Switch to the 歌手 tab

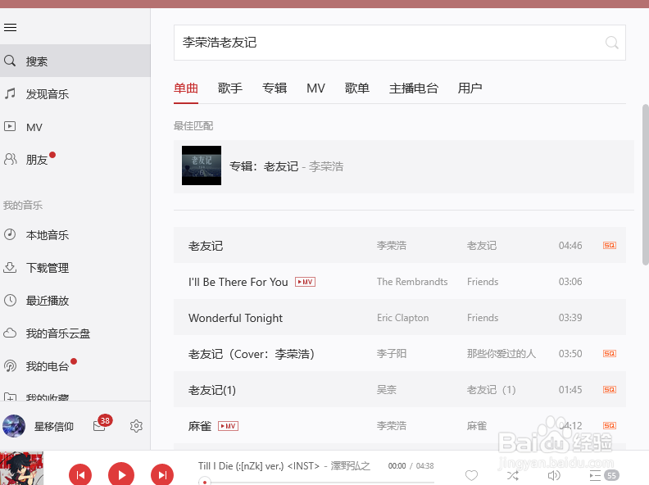(230, 88)
